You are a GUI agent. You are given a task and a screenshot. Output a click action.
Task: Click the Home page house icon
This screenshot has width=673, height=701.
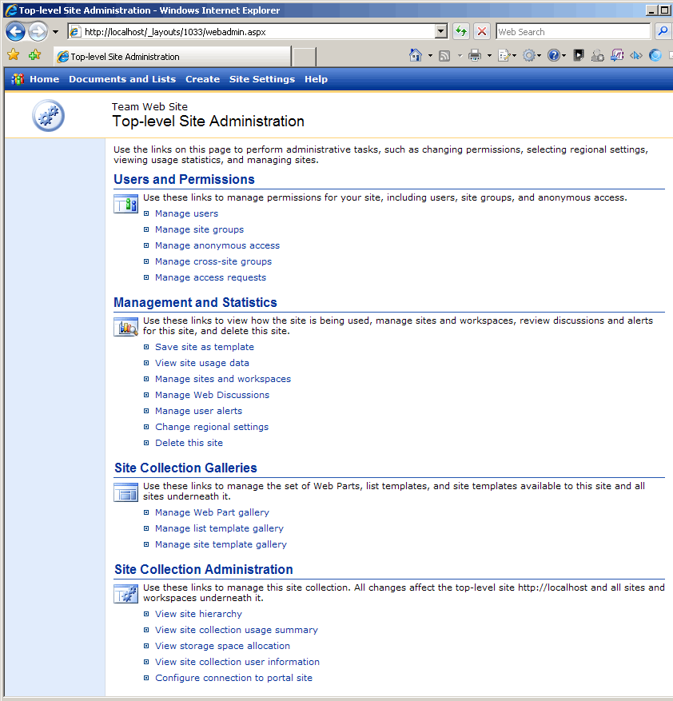(x=416, y=55)
